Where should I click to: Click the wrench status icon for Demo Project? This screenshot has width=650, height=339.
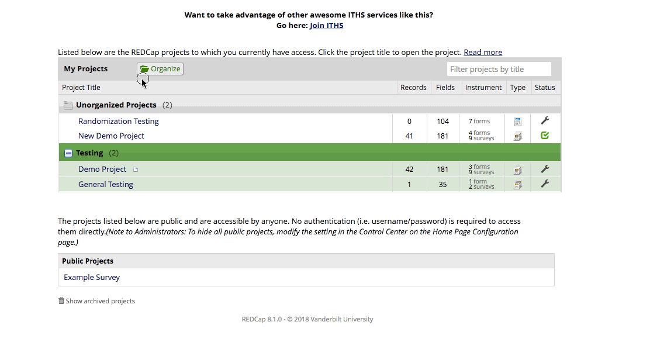[x=545, y=169]
